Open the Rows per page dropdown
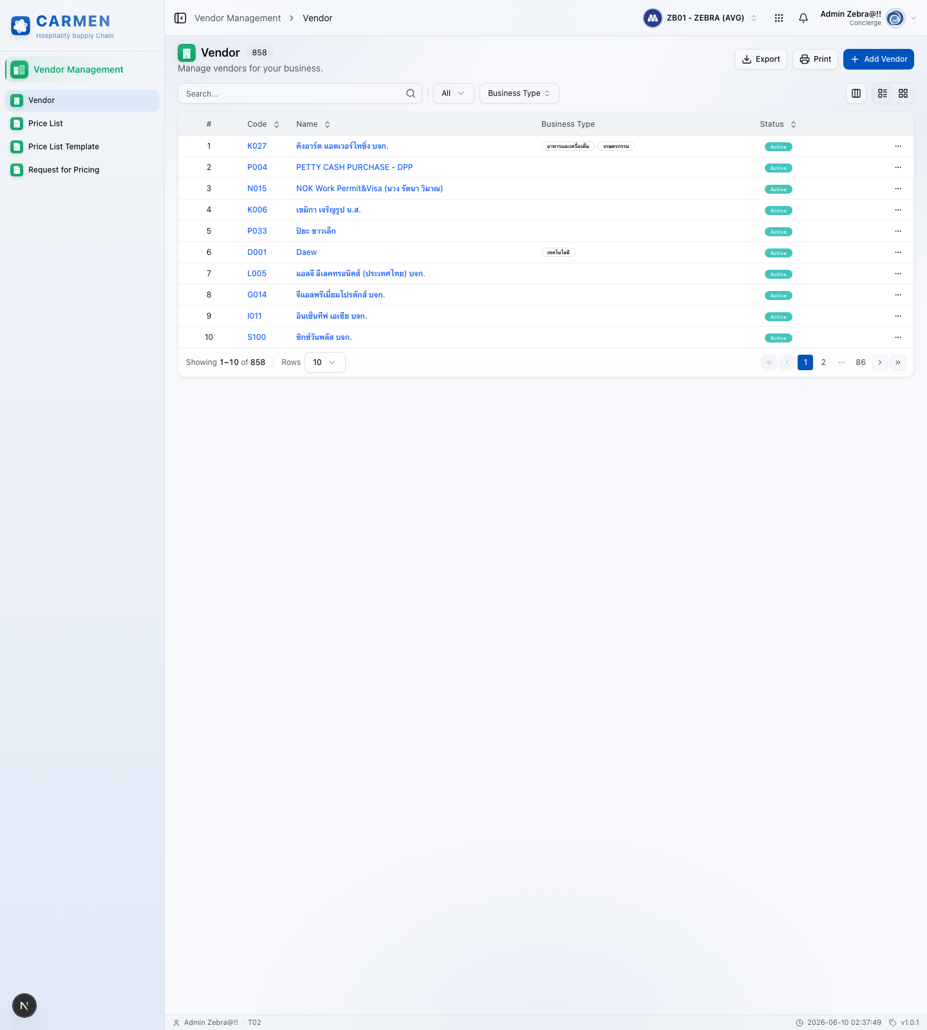The height and width of the screenshot is (1030, 927). [325, 362]
